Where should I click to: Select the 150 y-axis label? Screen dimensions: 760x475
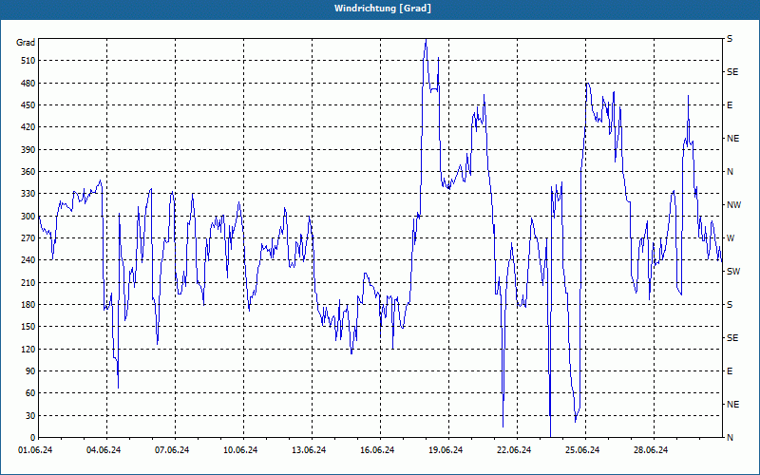(28, 327)
